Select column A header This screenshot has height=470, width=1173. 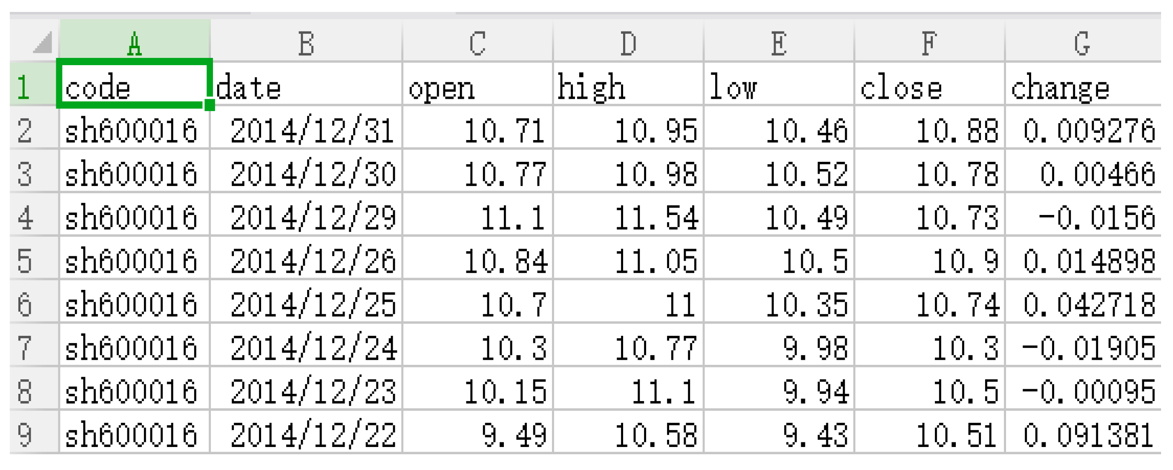tap(134, 43)
